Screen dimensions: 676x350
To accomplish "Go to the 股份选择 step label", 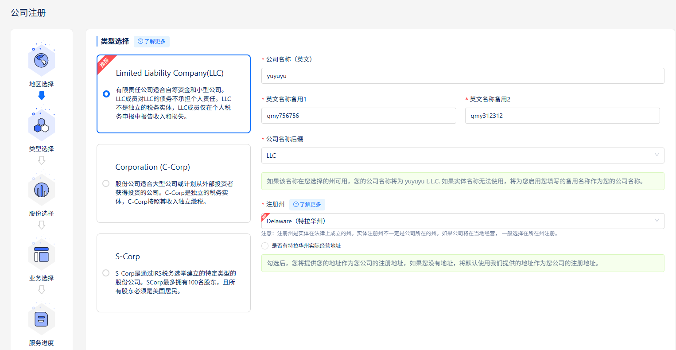I will pos(42,214).
